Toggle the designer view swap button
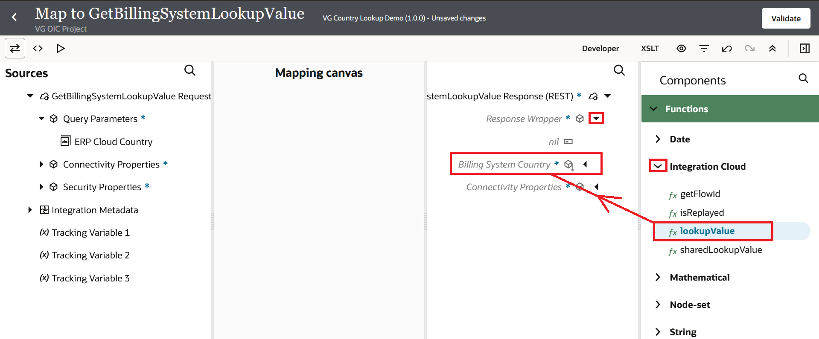Screen dimensions: 819x339 pyautogui.click(x=15, y=49)
